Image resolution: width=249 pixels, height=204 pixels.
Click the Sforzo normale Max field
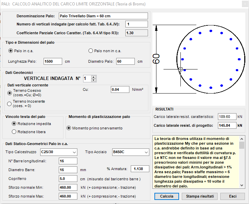tap(68, 196)
